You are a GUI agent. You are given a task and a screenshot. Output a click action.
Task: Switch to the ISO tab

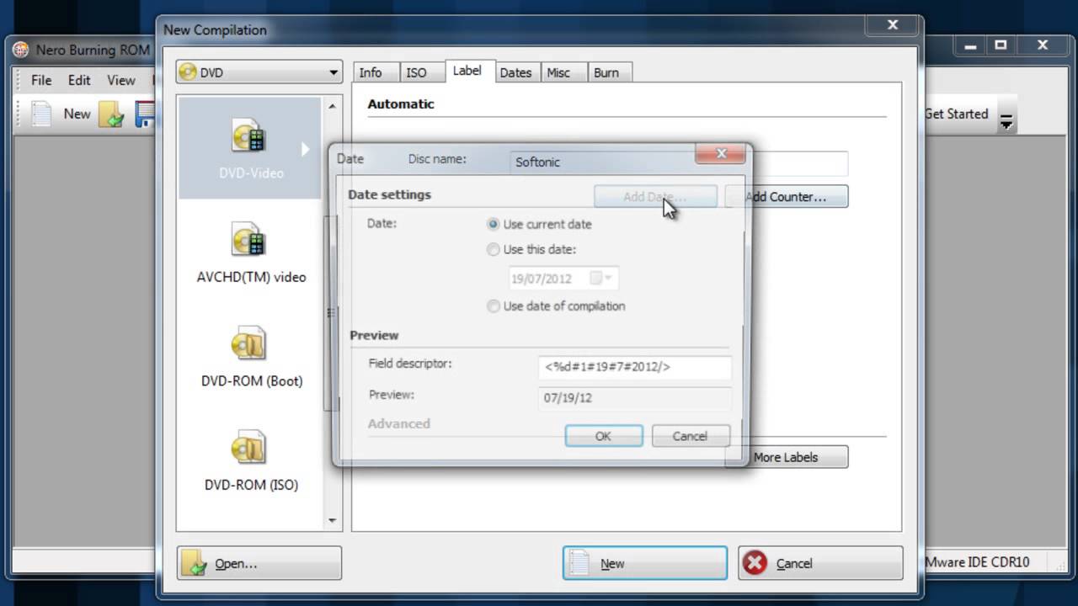[416, 72]
